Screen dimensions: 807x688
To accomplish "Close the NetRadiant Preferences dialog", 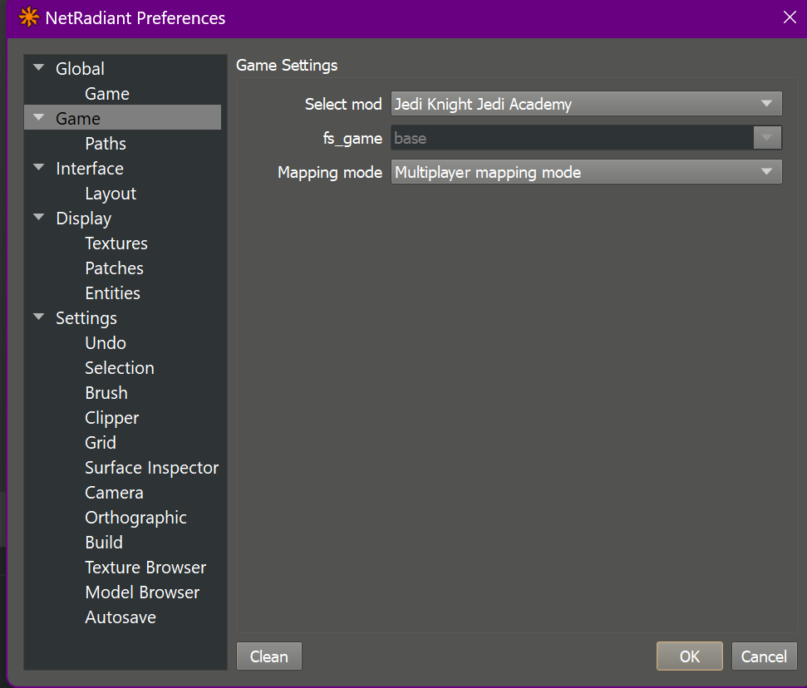I will tap(790, 17).
